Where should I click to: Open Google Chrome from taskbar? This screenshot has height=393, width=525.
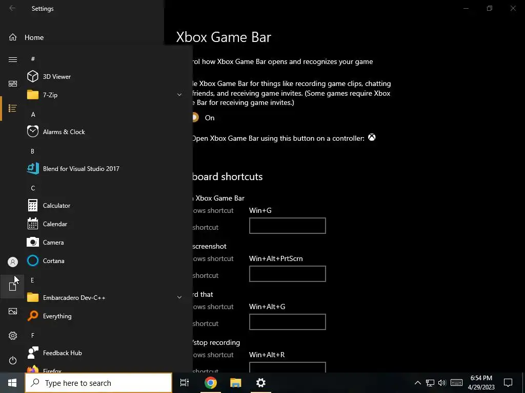tap(211, 383)
